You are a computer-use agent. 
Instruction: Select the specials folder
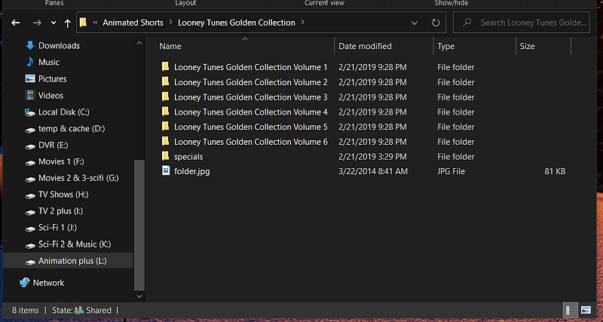coord(188,157)
